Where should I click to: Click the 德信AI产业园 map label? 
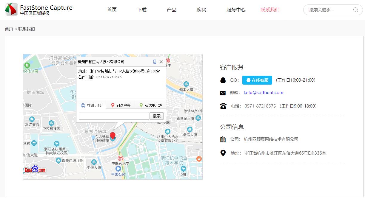[x=193, y=111]
